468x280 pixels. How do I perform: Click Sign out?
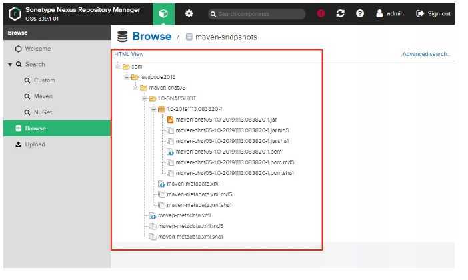(433, 13)
